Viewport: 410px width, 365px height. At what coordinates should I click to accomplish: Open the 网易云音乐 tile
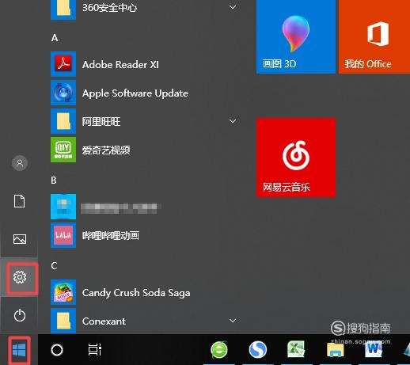(296, 158)
